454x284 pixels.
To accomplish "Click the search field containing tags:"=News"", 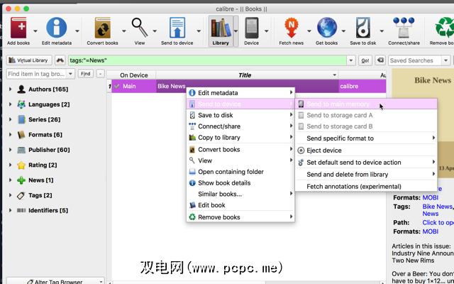I will 207,60.
